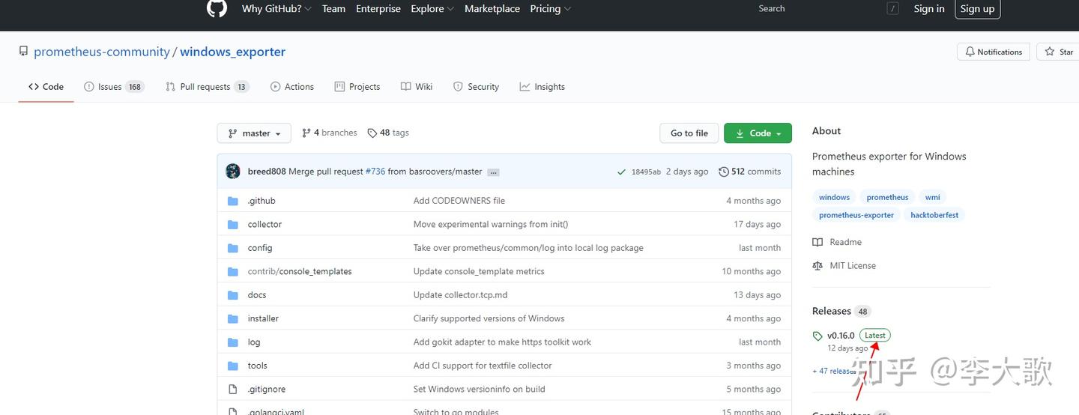
Task: Open the Pull requests tab
Action: (206, 87)
